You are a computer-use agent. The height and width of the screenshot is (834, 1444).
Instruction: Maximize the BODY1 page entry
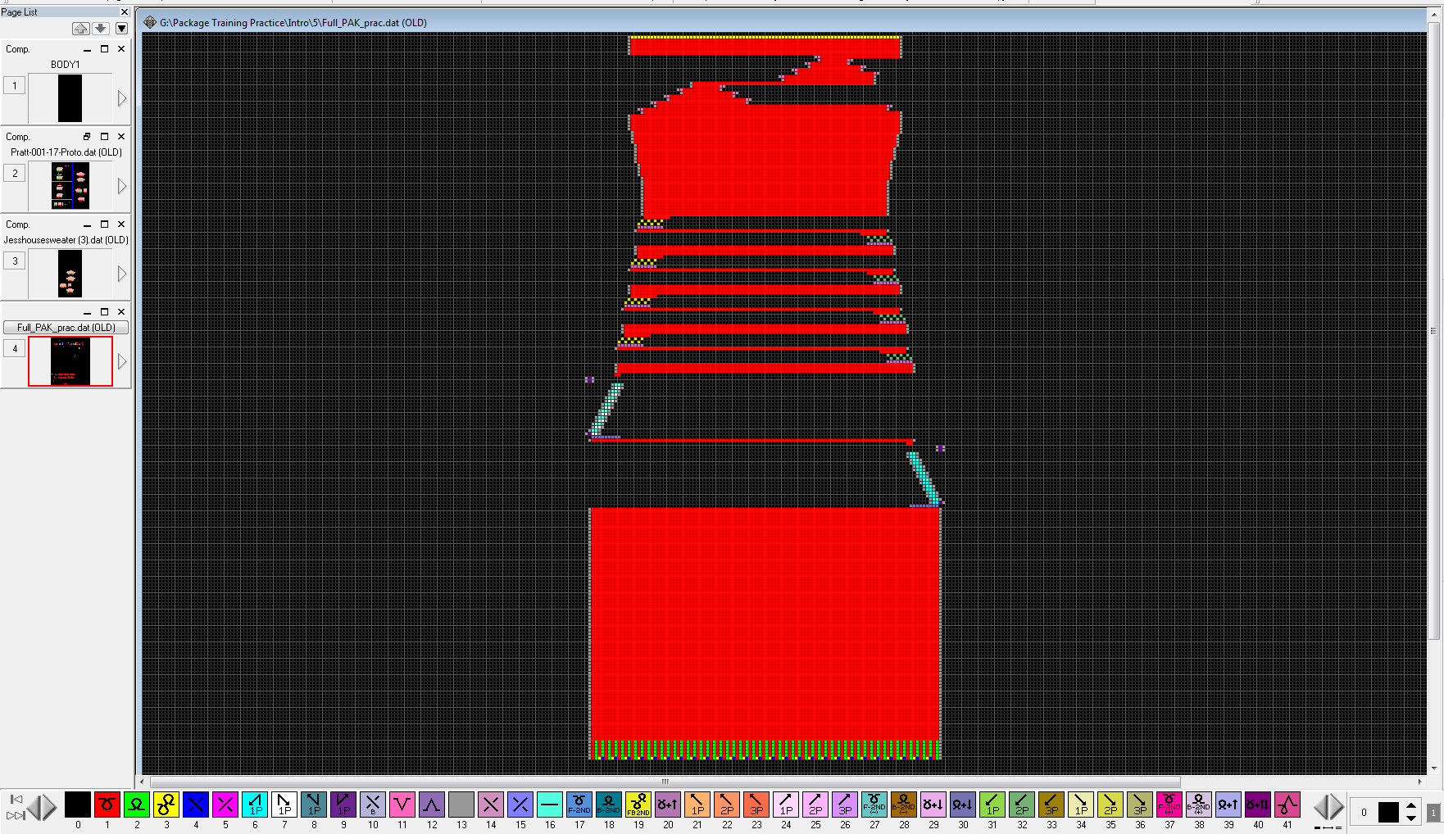pyautogui.click(x=104, y=49)
